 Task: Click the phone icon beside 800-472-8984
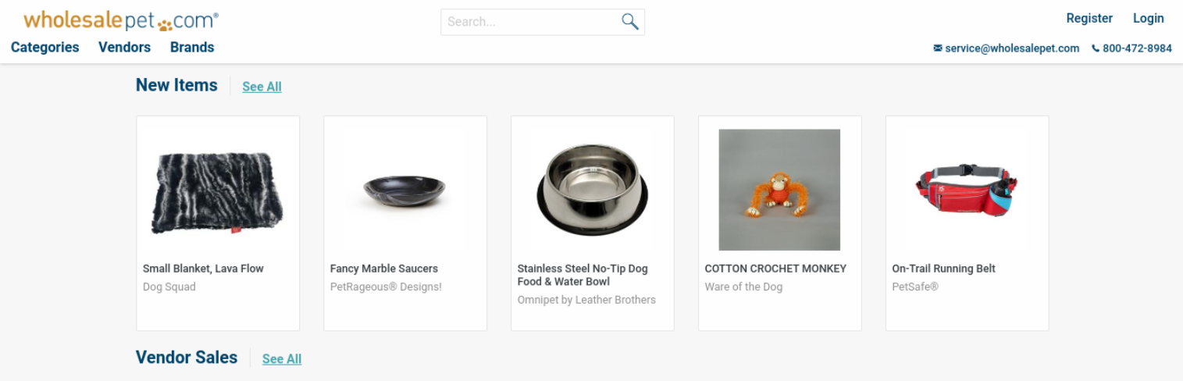(1096, 48)
